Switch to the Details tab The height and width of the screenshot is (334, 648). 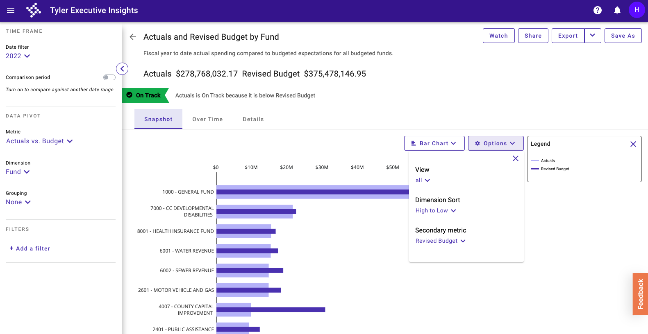[253, 119]
